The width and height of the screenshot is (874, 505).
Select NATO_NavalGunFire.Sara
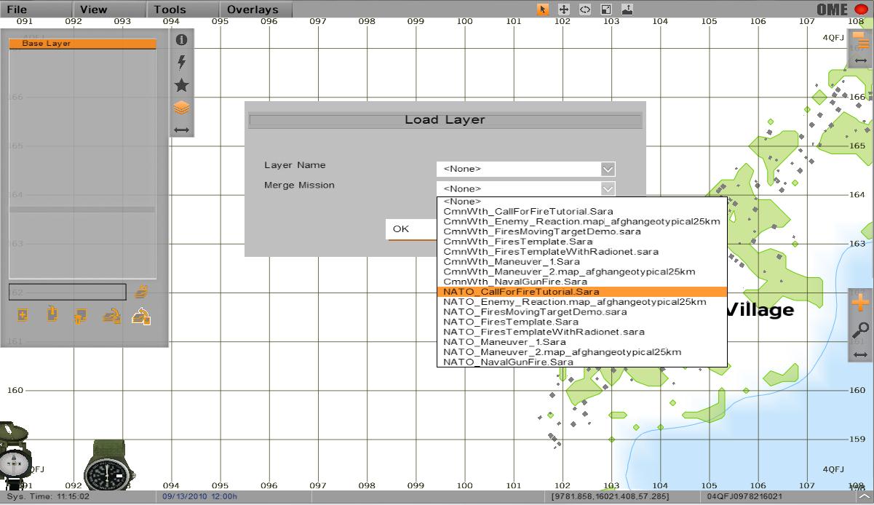pyautogui.click(x=582, y=362)
